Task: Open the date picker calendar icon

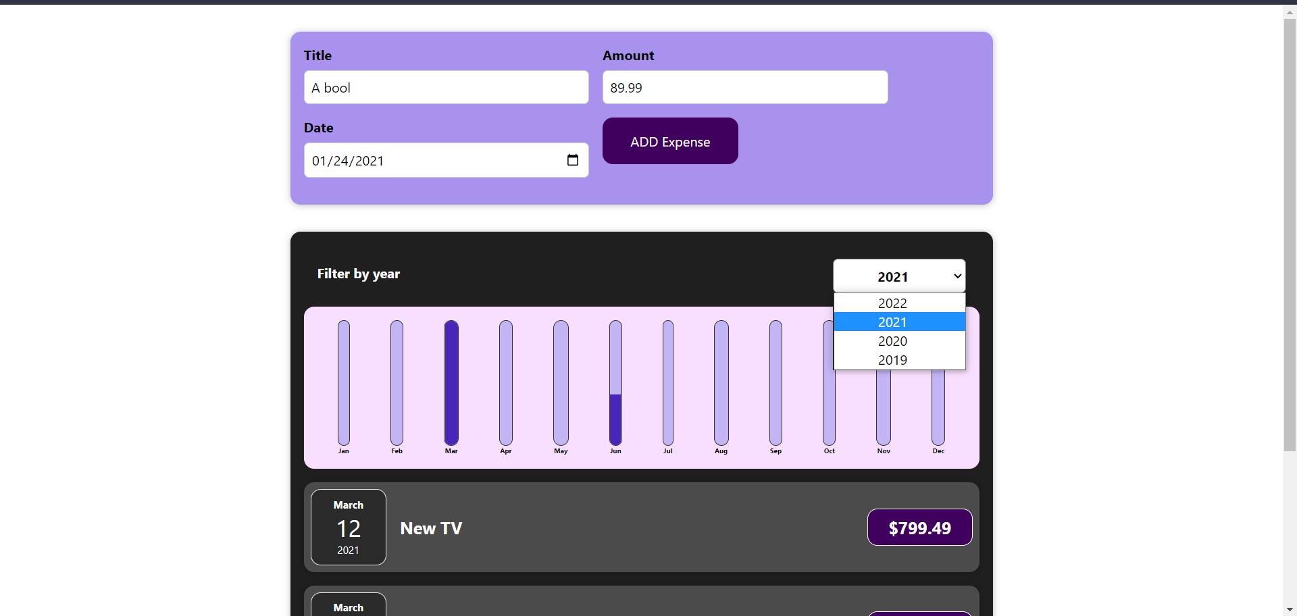Action: 573,160
